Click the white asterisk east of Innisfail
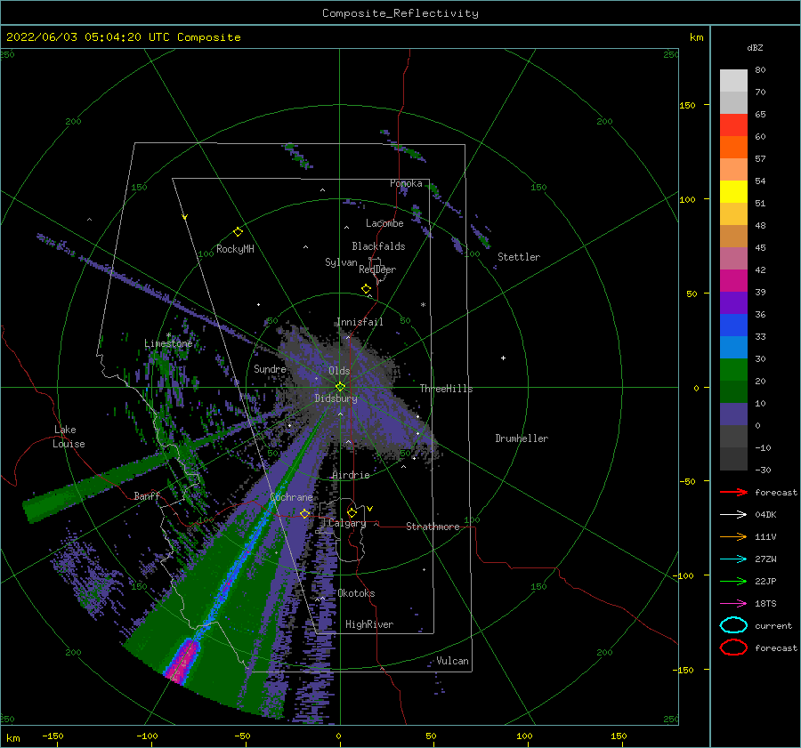Image resolution: width=801 pixels, height=748 pixels. 423,305
